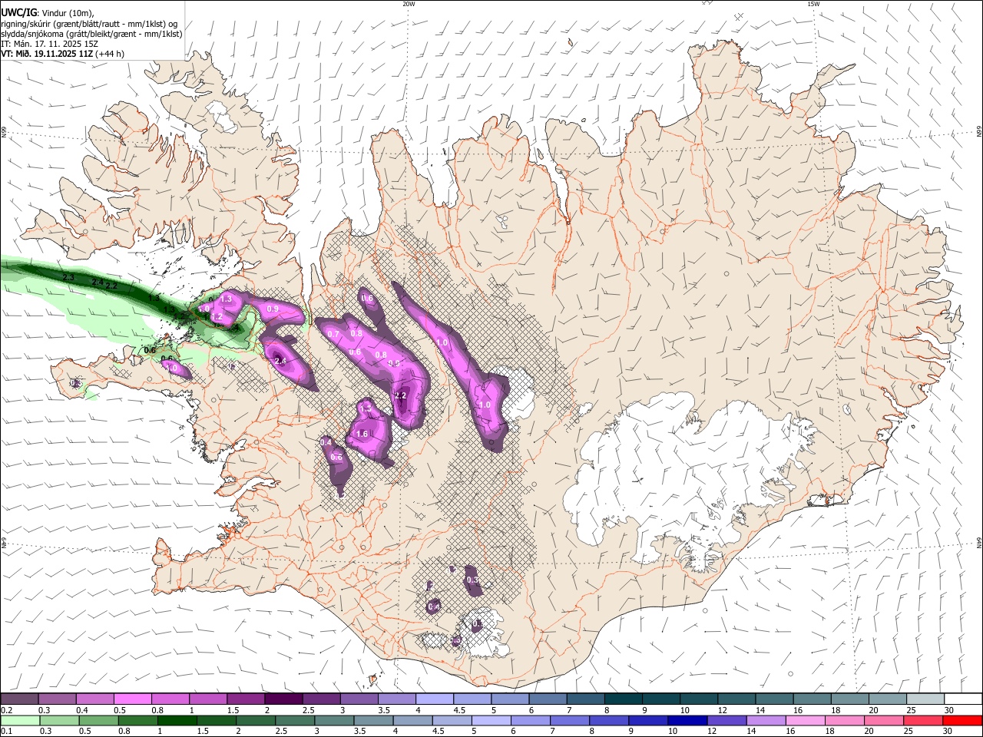This screenshot has height=737, width=983.
Task: Click the 15W longitude label
Action: click(x=813, y=4)
